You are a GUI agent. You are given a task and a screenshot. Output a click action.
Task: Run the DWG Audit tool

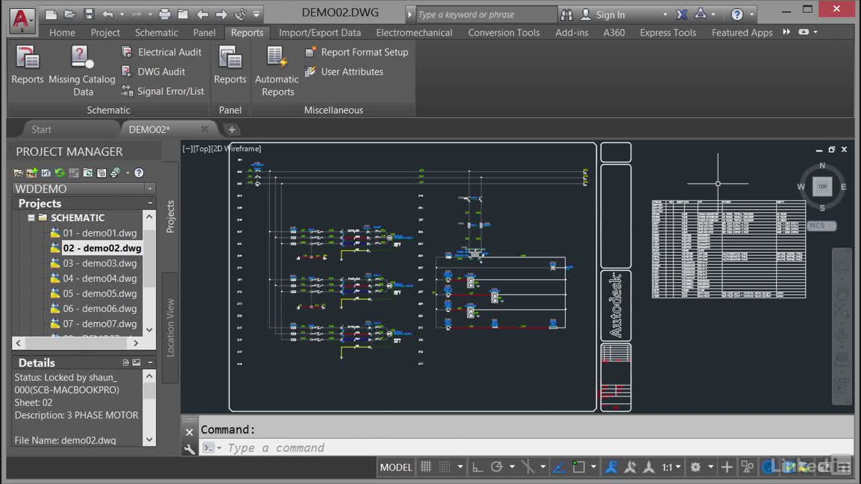tap(153, 71)
